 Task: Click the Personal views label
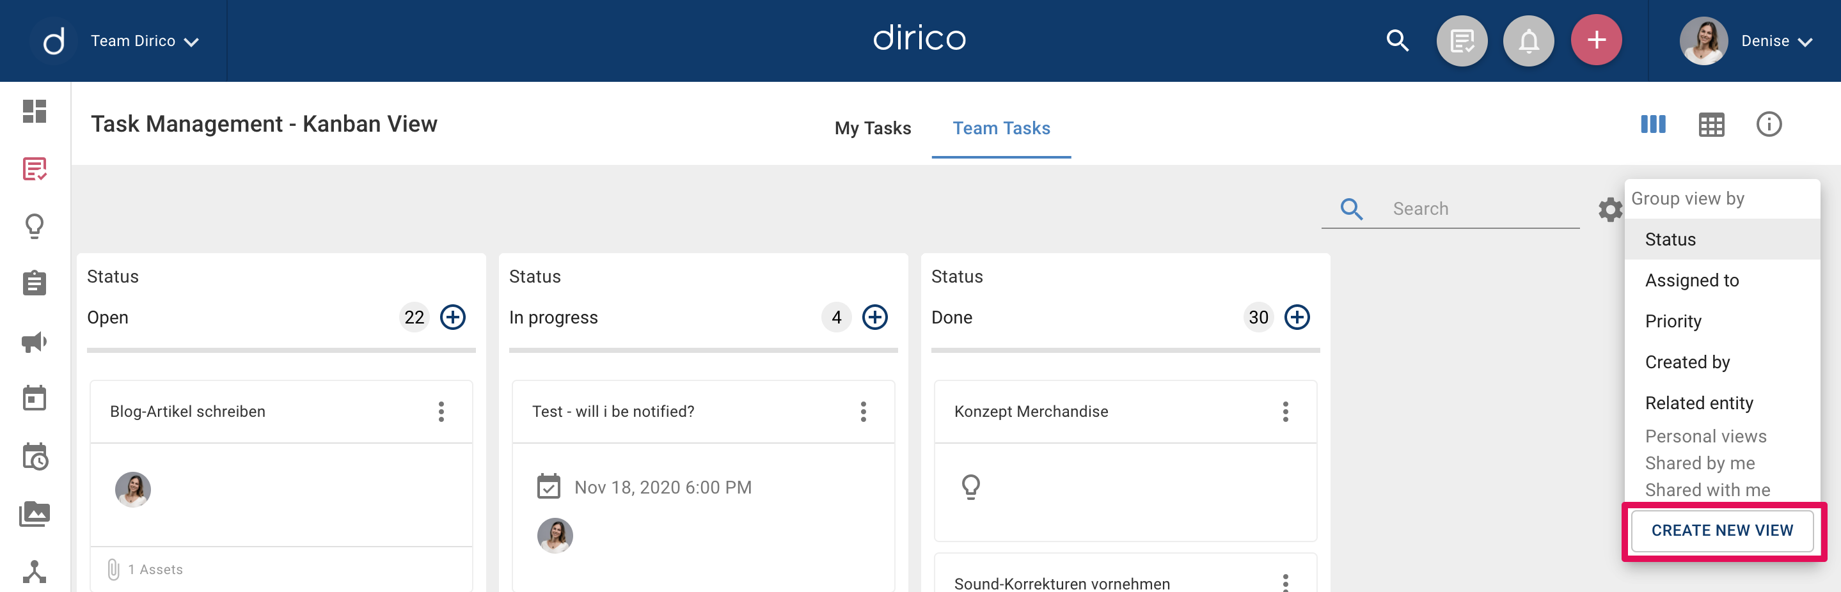(1705, 436)
